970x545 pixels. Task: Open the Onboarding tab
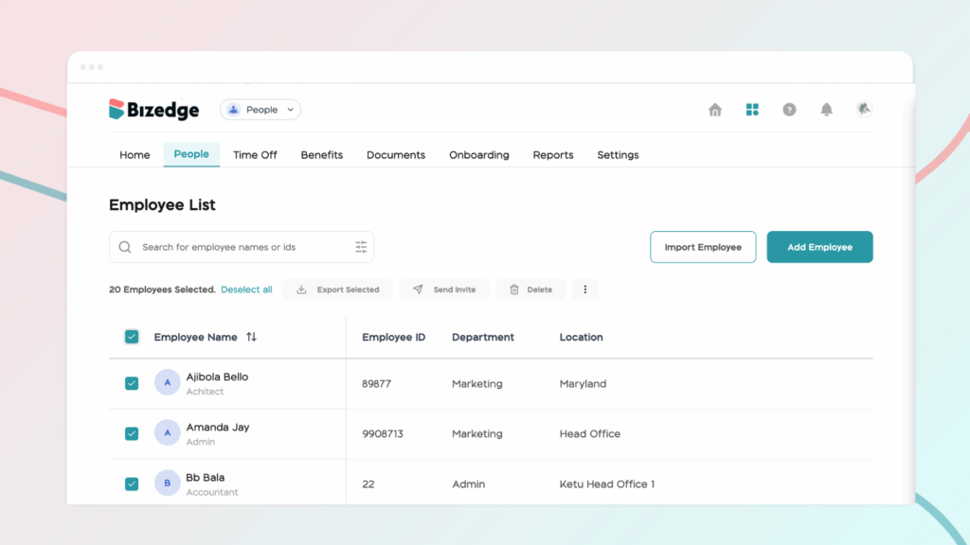[478, 155]
